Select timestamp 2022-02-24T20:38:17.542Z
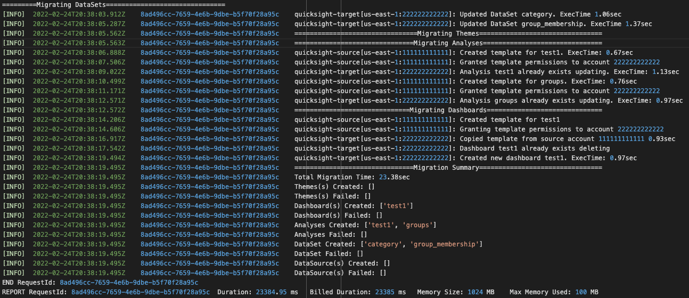Screen dimensions: 689x298 79,148
